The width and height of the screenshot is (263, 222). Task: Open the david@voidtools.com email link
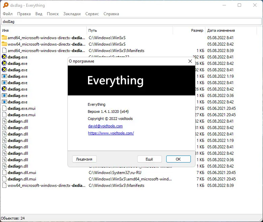click(x=105, y=126)
